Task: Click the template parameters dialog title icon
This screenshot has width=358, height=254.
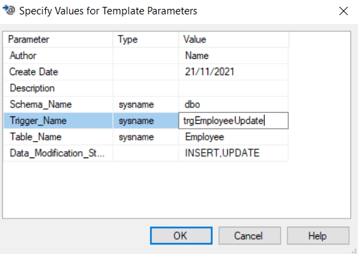Action: coord(9,10)
